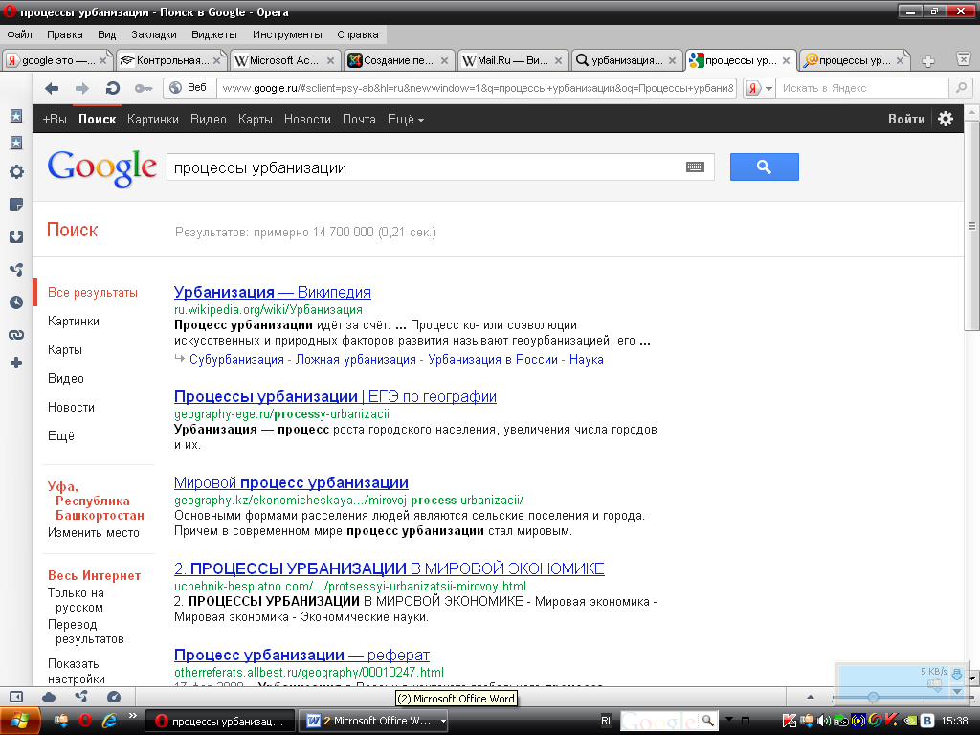Open the Инструменты menu
980x735 pixels.
click(x=287, y=34)
